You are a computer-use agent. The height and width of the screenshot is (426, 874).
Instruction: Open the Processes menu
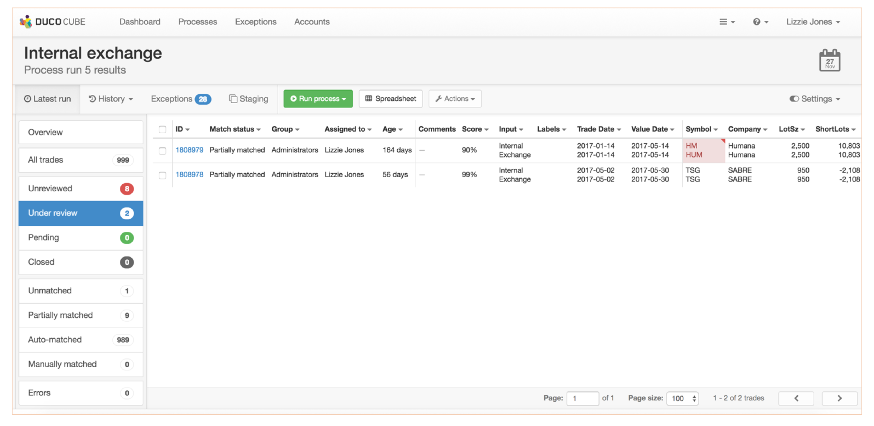[x=197, y=21]
